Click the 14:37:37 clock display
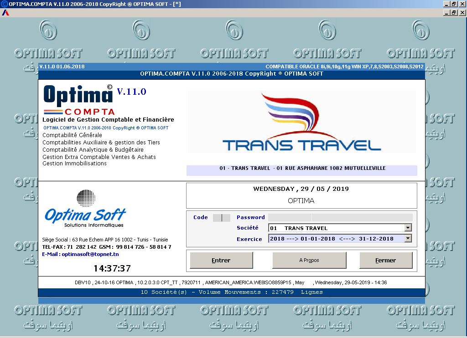This screenshot has width=467, height=338. 112,268
